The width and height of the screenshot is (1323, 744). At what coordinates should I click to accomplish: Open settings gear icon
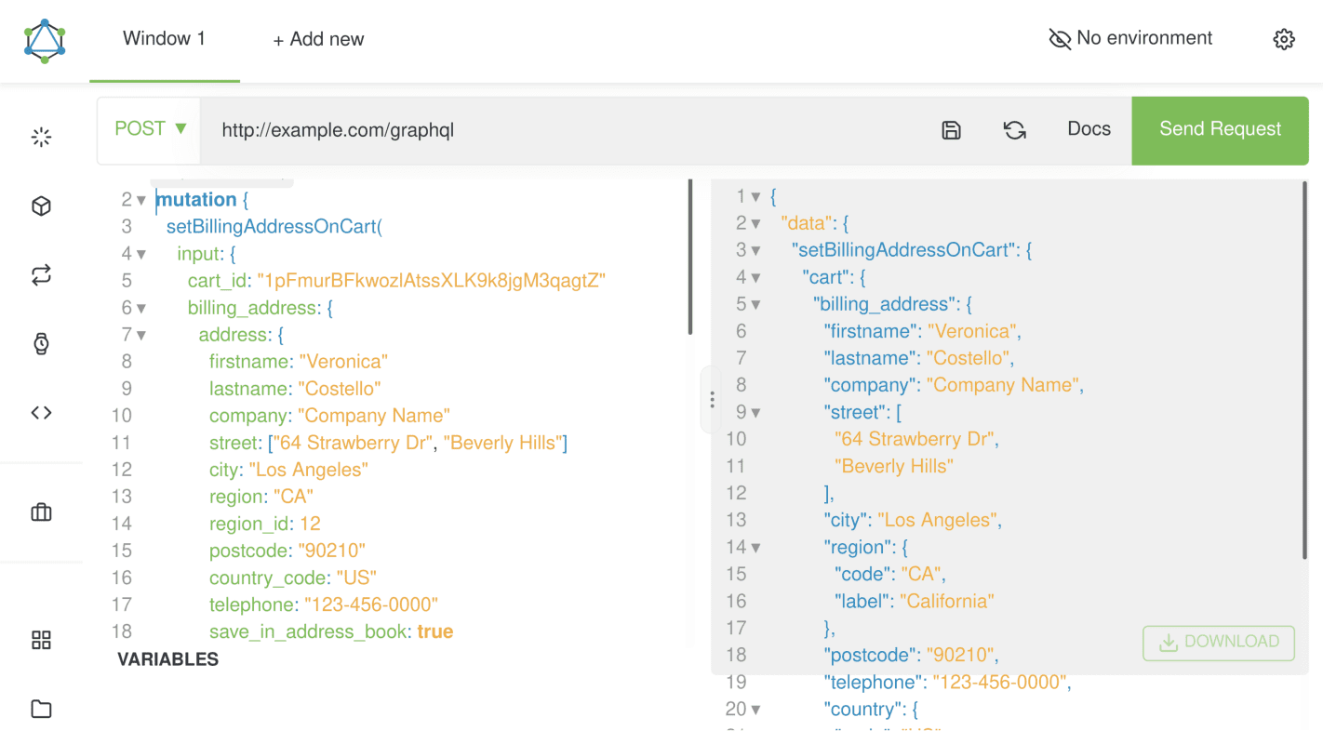point(1284,39)
